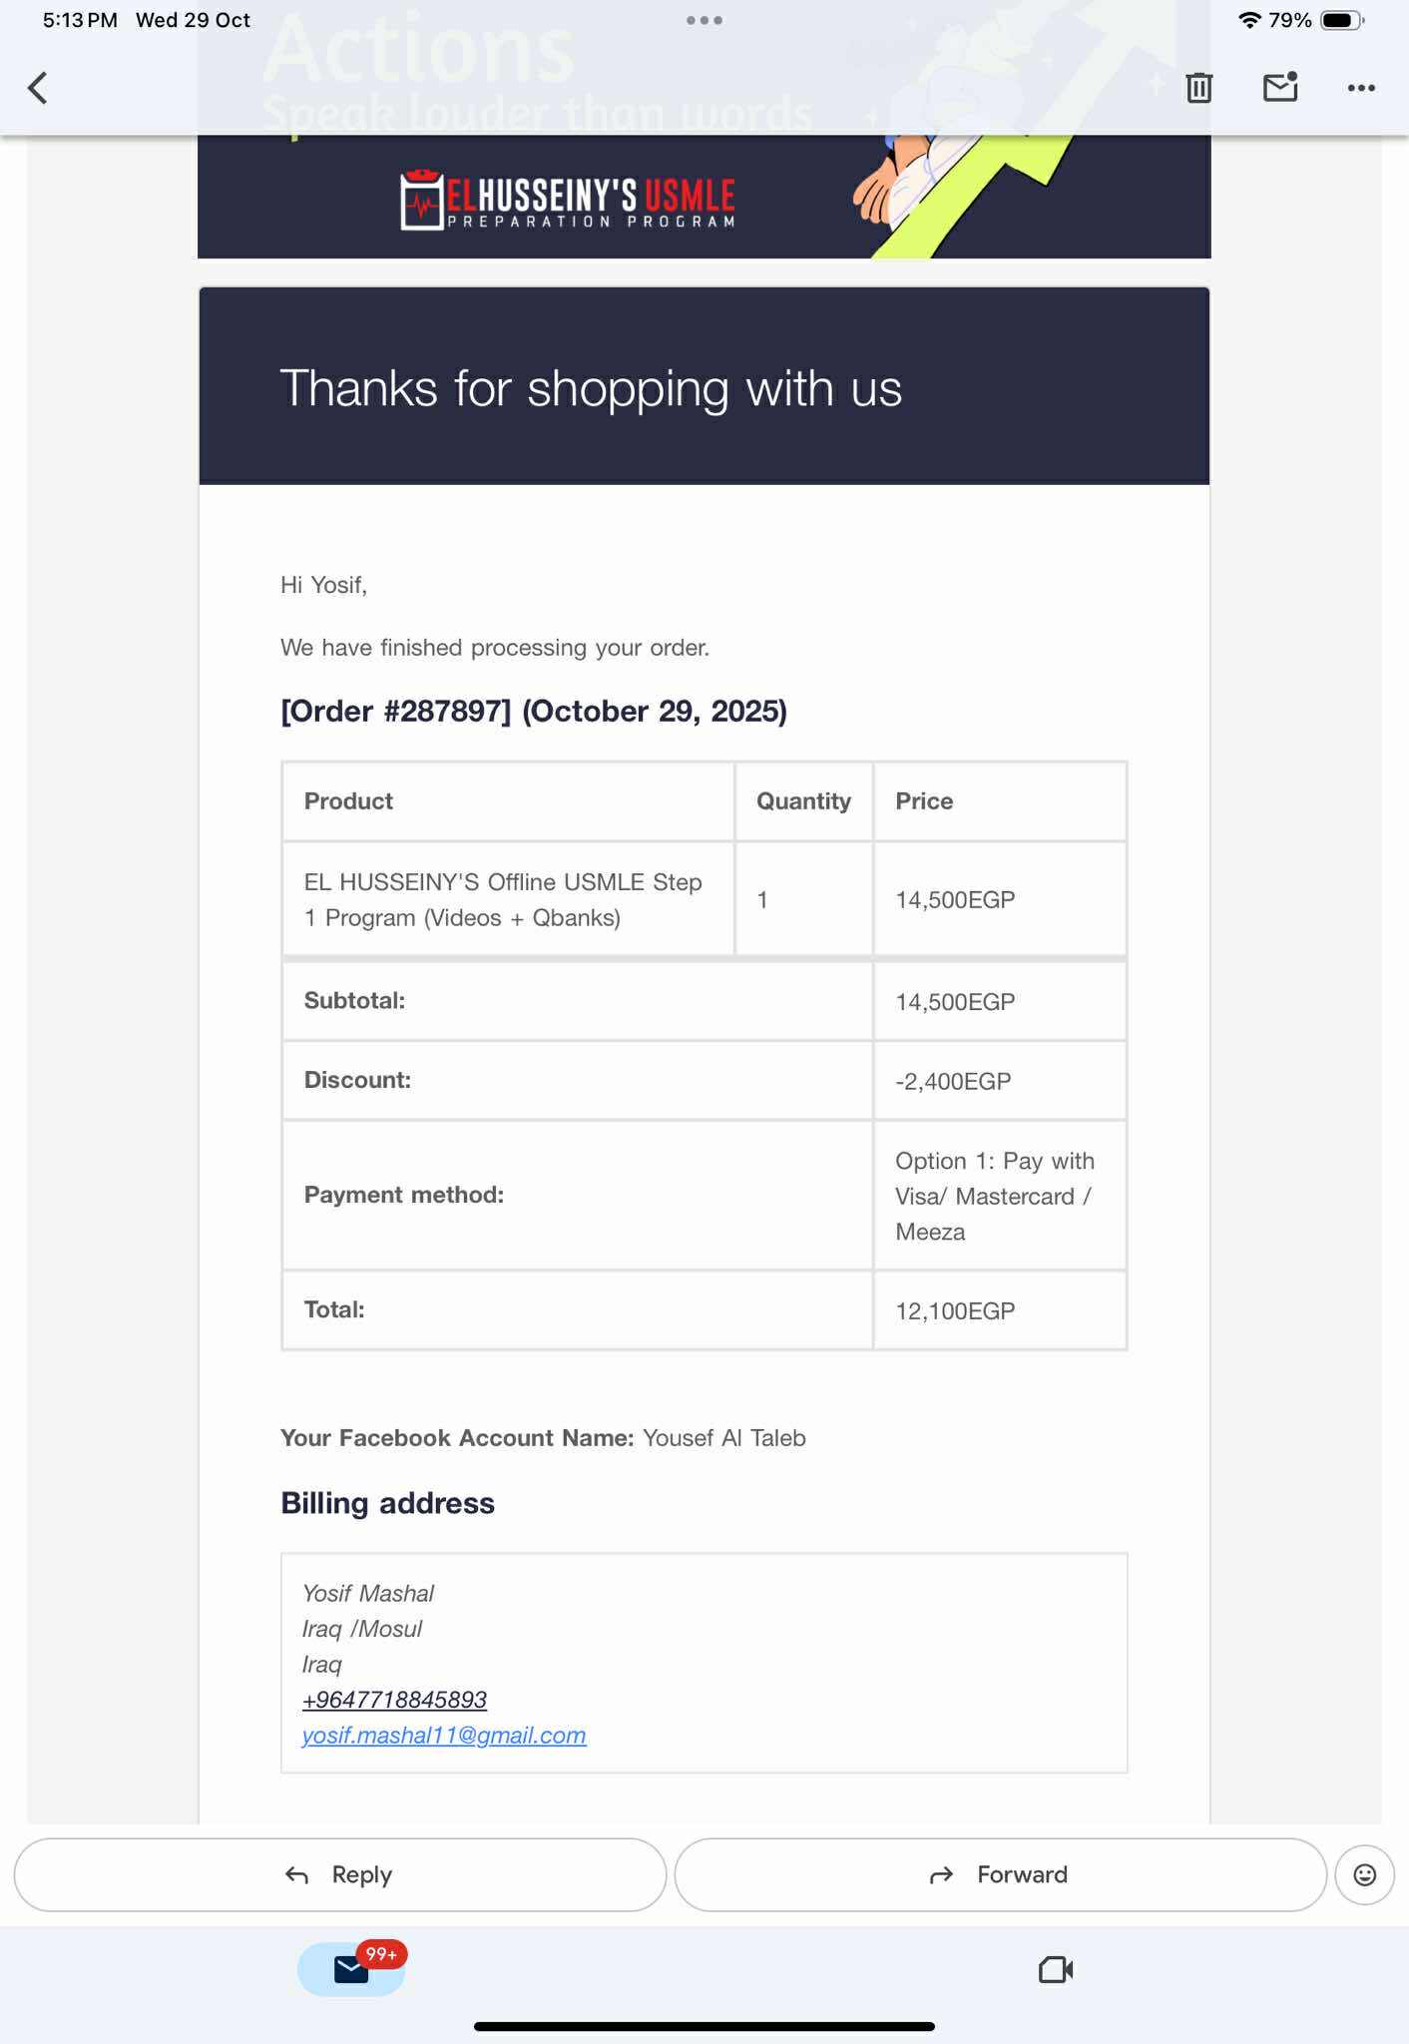The height and width of the screenshot is (2044, 1409).
Task: Open the more options three-dot menu
Action: 1361,88
